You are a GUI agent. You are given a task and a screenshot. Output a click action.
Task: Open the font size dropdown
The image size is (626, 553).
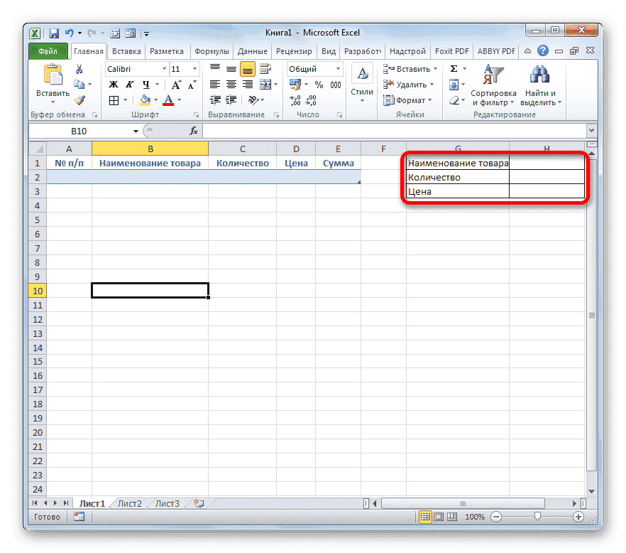tap(193, 69)
